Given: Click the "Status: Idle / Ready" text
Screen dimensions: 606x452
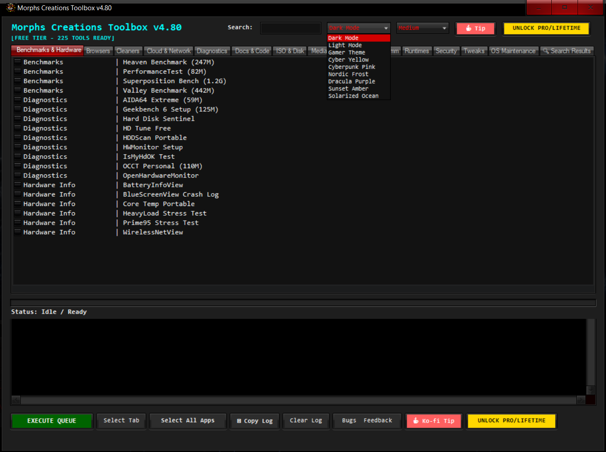Looking at the screenshot, I should 49,312.
